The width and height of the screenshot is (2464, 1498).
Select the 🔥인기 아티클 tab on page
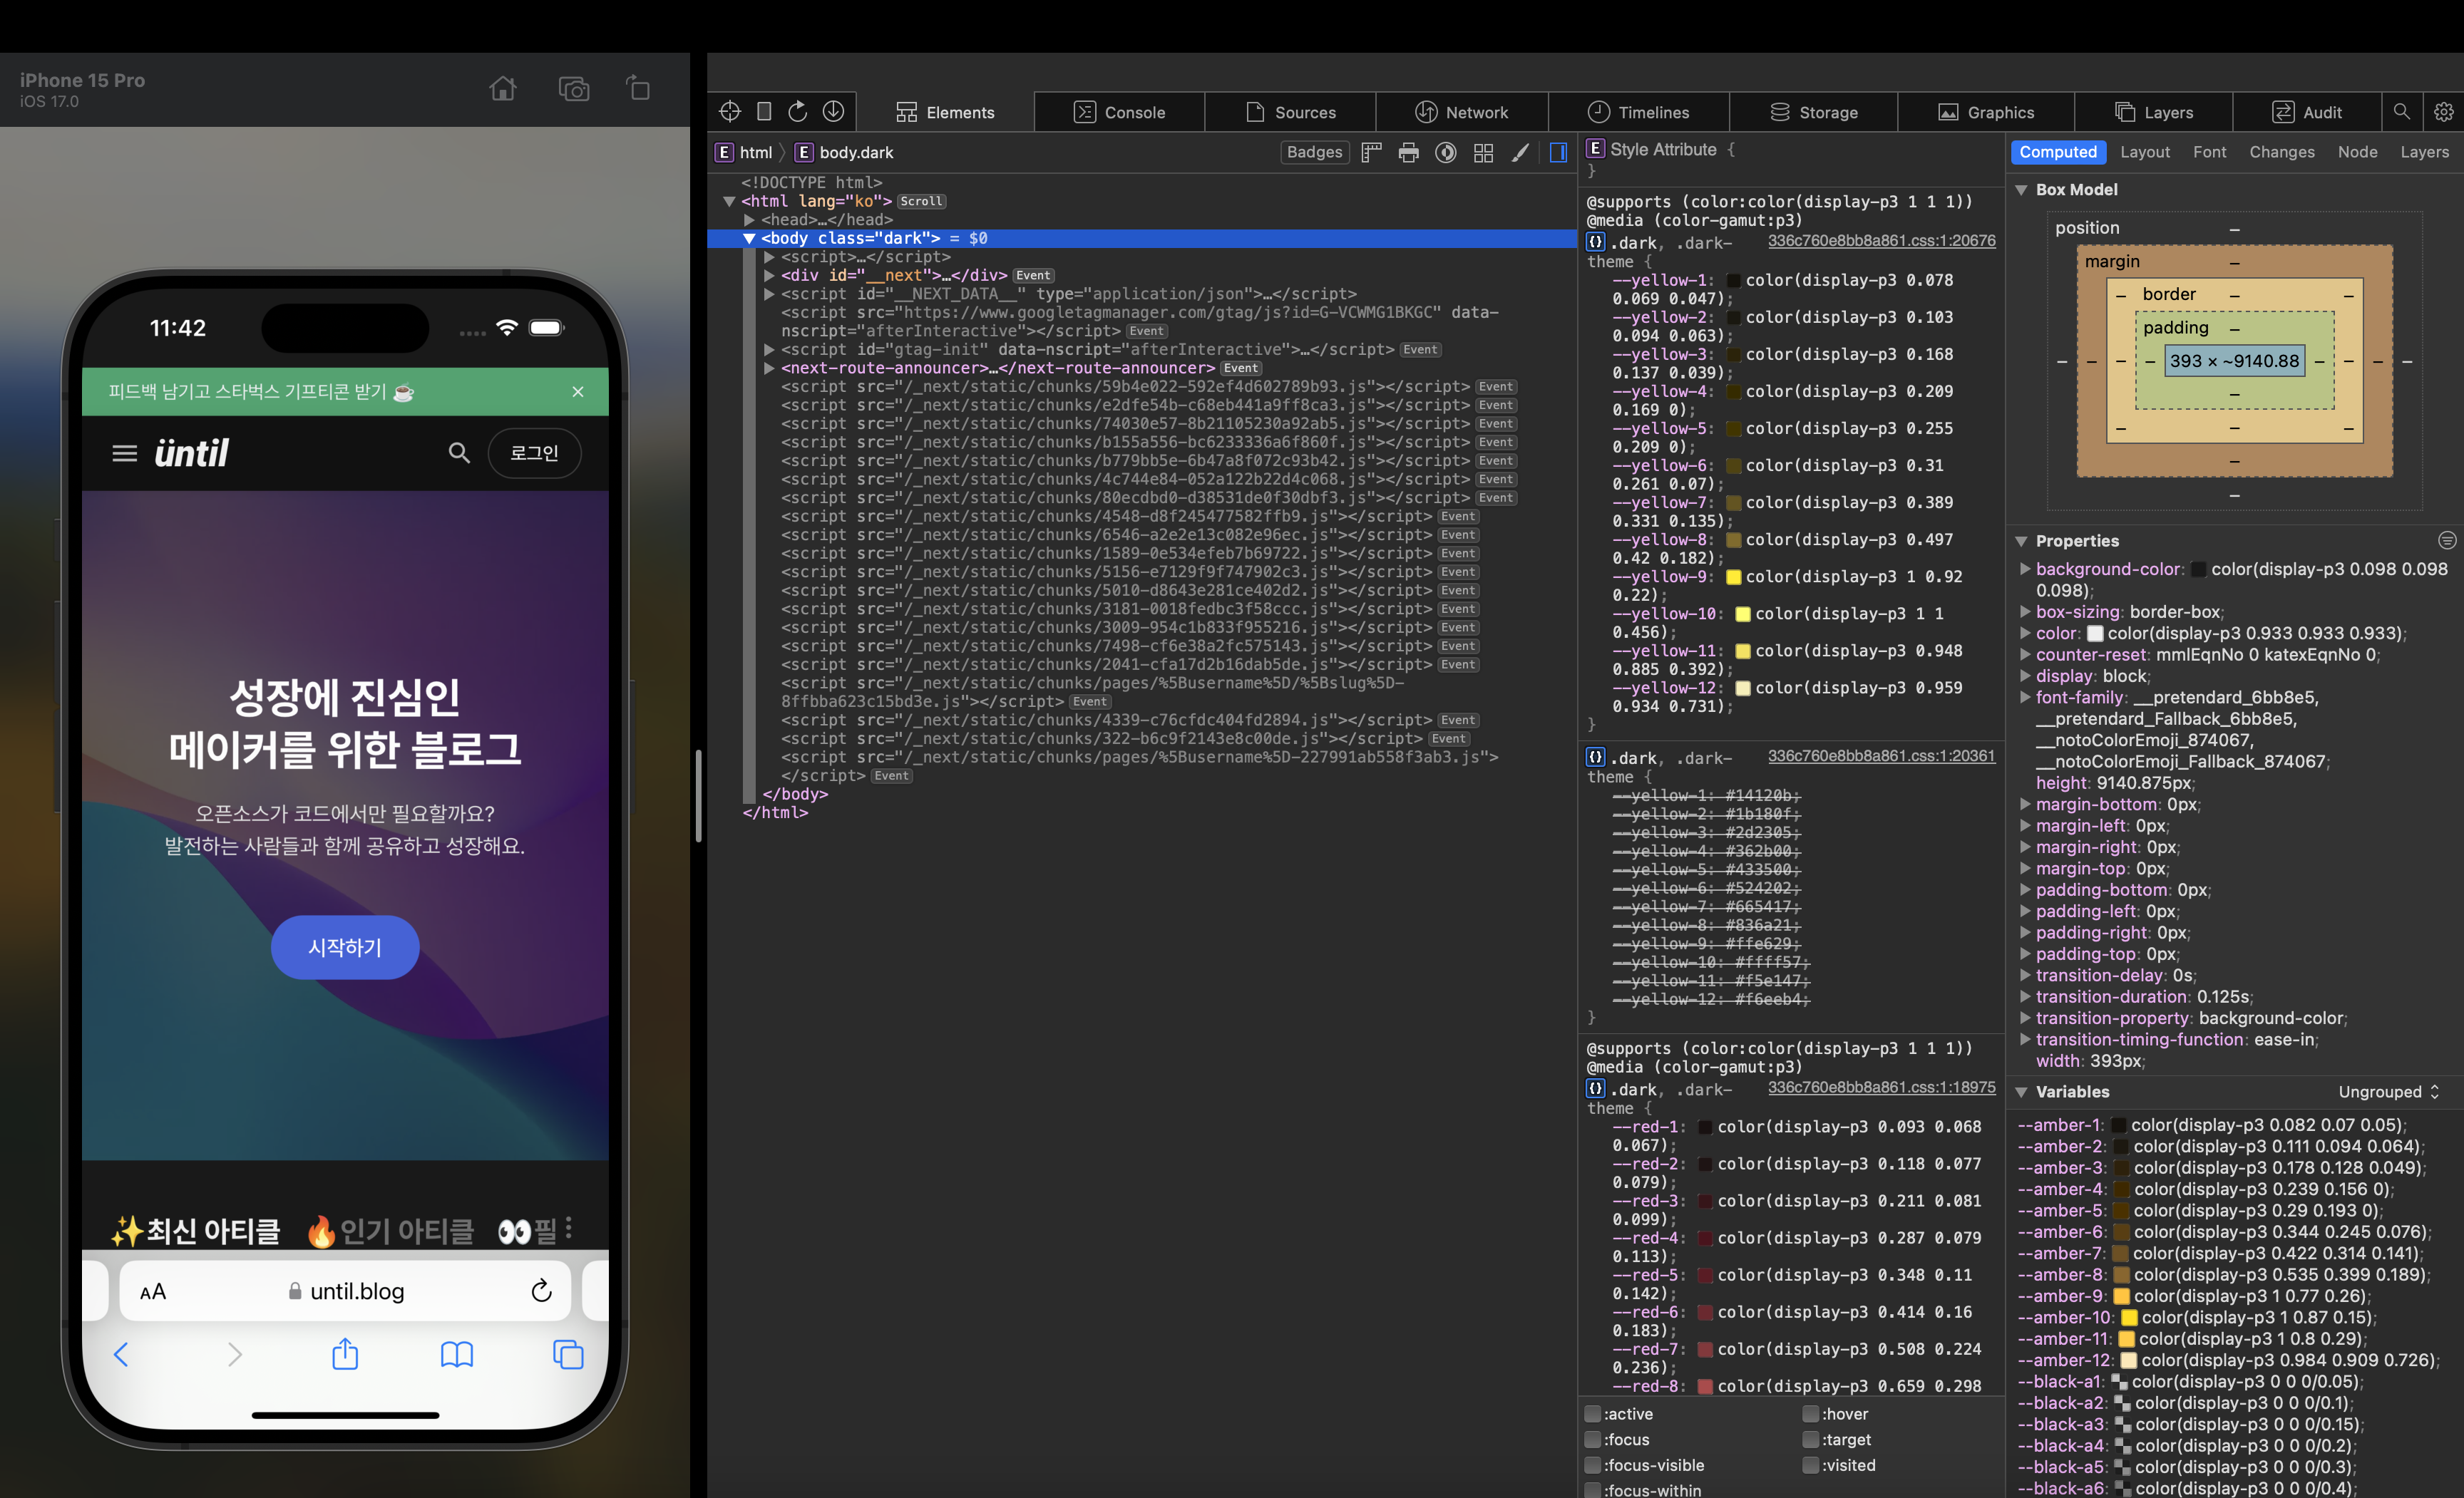391,1231
